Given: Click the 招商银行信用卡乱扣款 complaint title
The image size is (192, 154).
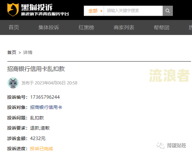Looking at the screenshot, I should point(36,69).
